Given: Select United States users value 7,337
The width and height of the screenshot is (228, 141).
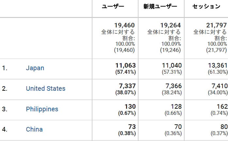Looking at the screenshot, I should 127,86.
